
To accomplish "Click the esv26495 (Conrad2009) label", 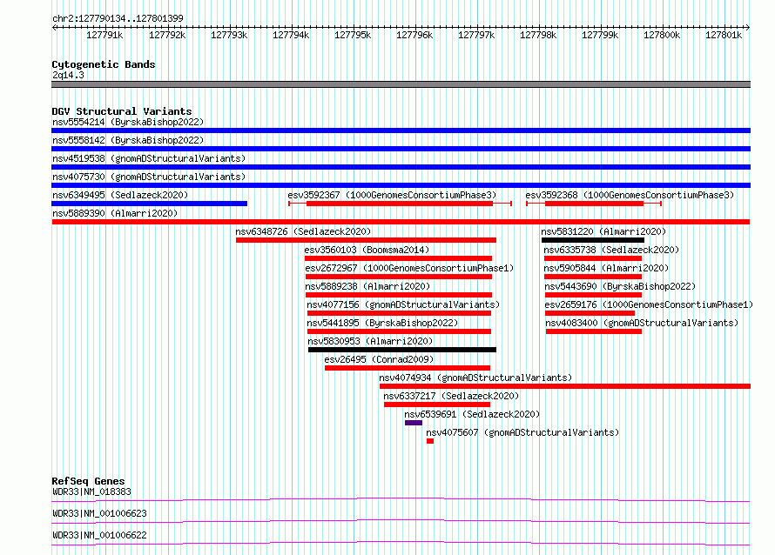I will pos(379,359).
